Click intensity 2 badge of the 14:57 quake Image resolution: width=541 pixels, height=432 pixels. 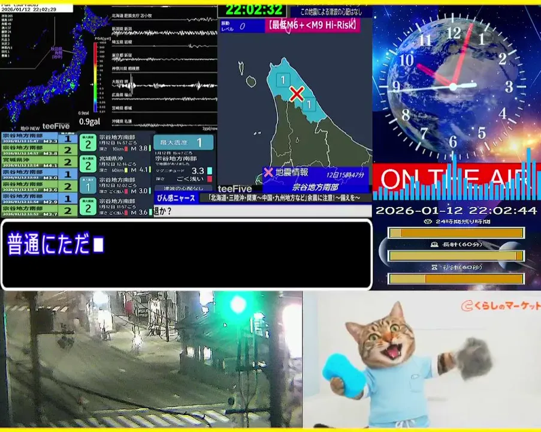[x=88, y=143]
